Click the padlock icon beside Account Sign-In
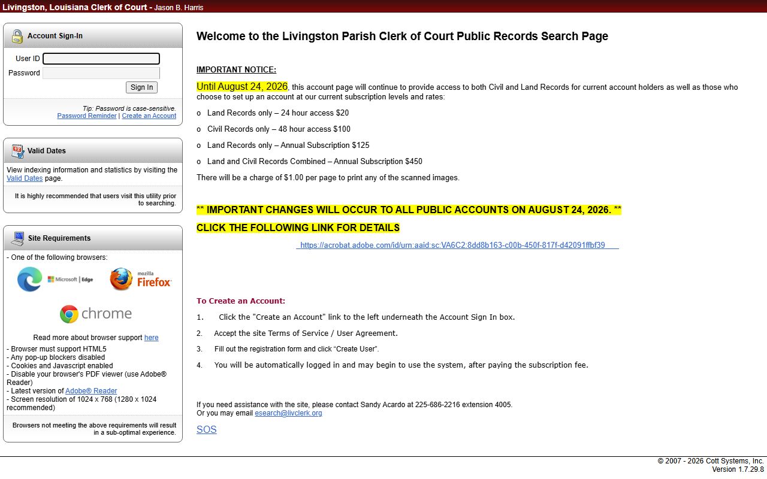The image size is (767, 479). click(17, 36)
